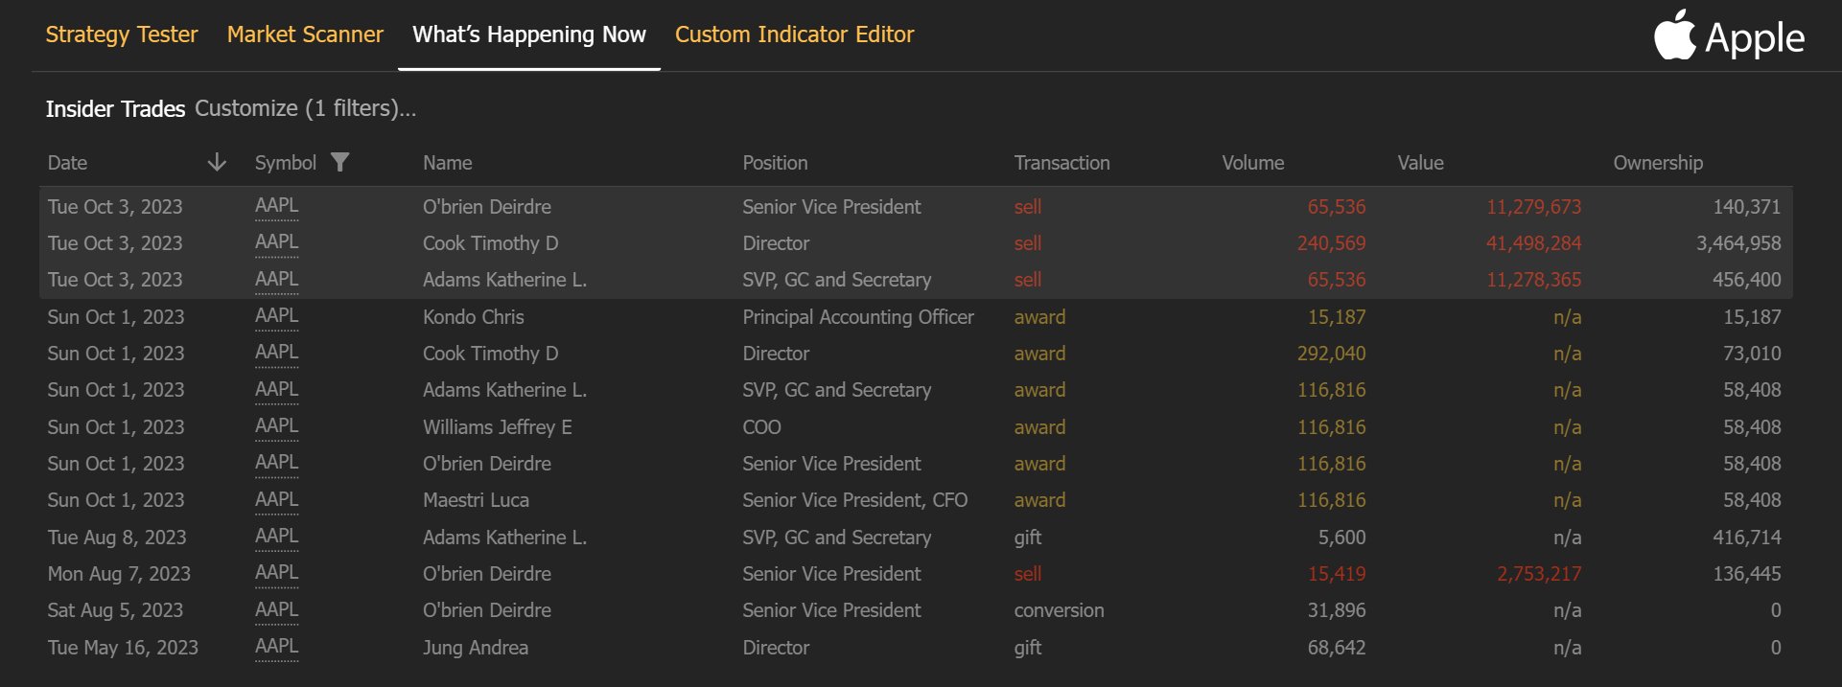The width and height of the screenshot is (1842, 687).
Task: Open AAPL link in Kondo Chris row
Action: (276, 316)
